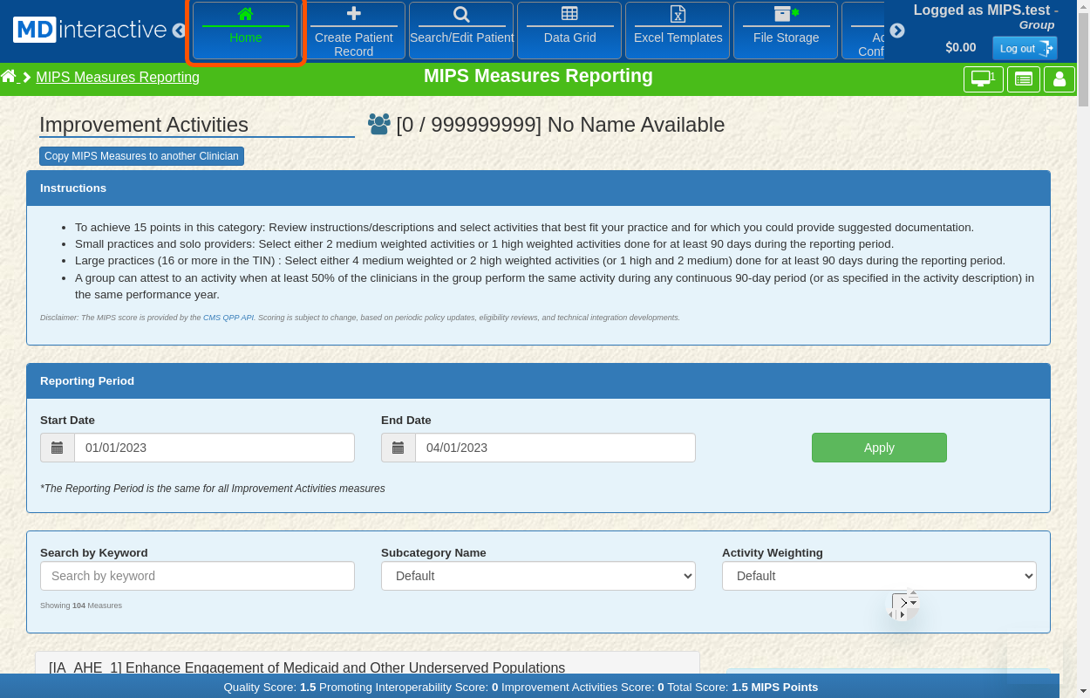This screenshot has height=698, width=1090.
Task: Click Copy MIPS Measures to another Clinician
Action: pyautogui.click(x=141, y=156)
